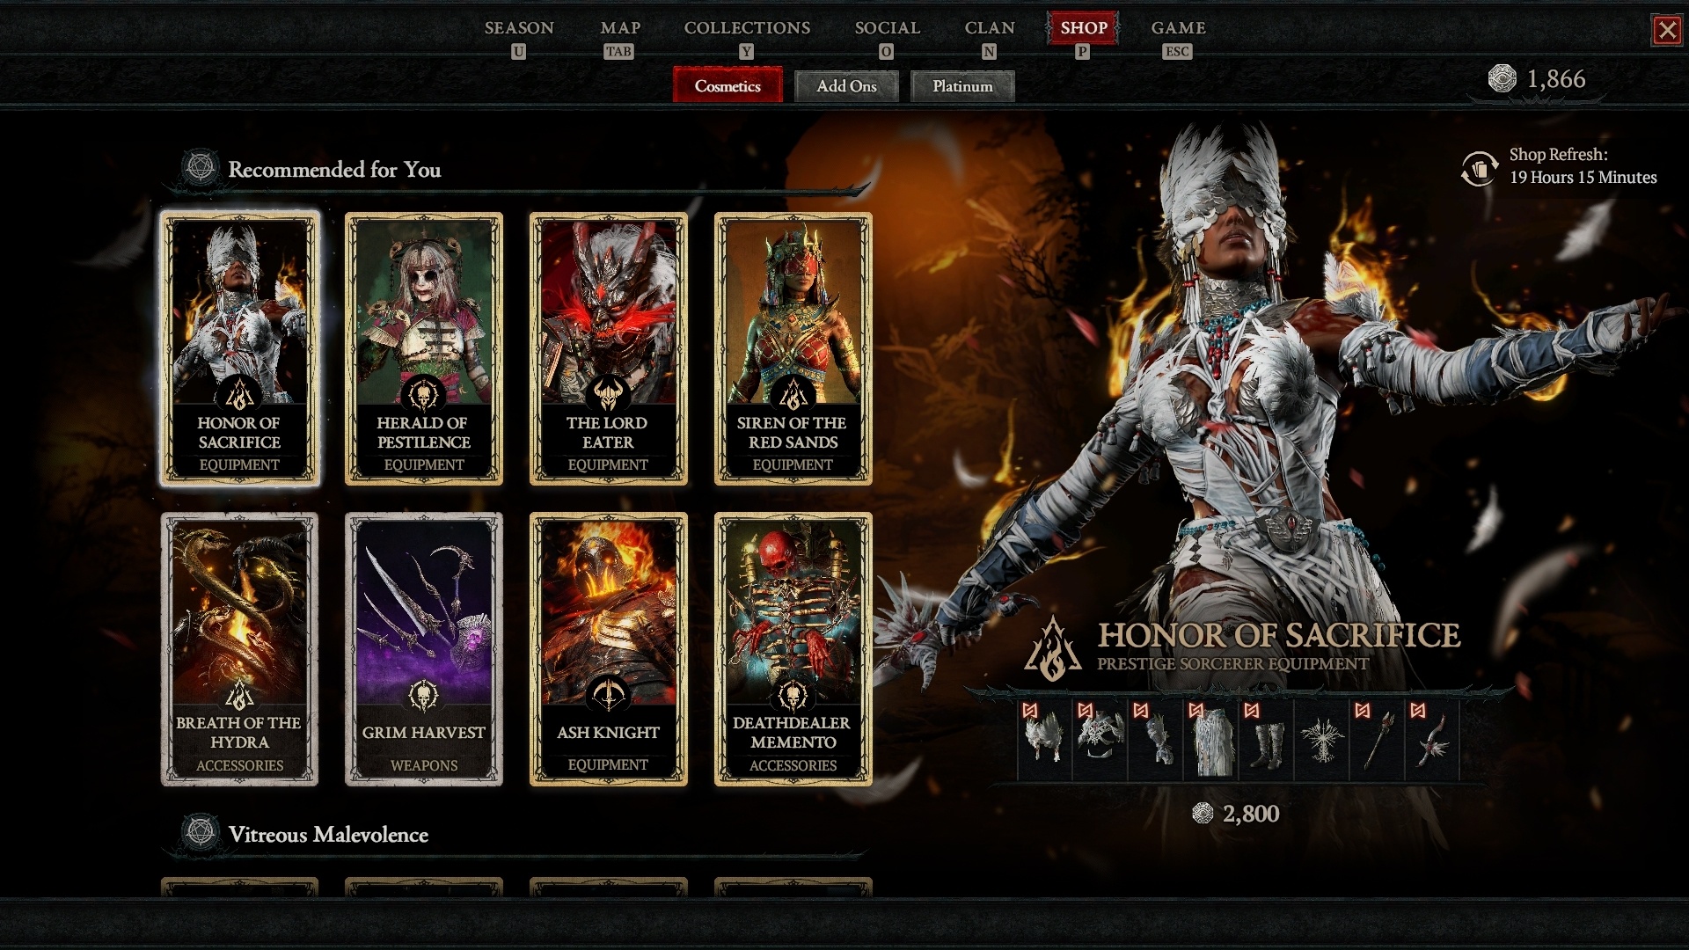Click the Herald of Pestilence equipment icon

[423, 343]
